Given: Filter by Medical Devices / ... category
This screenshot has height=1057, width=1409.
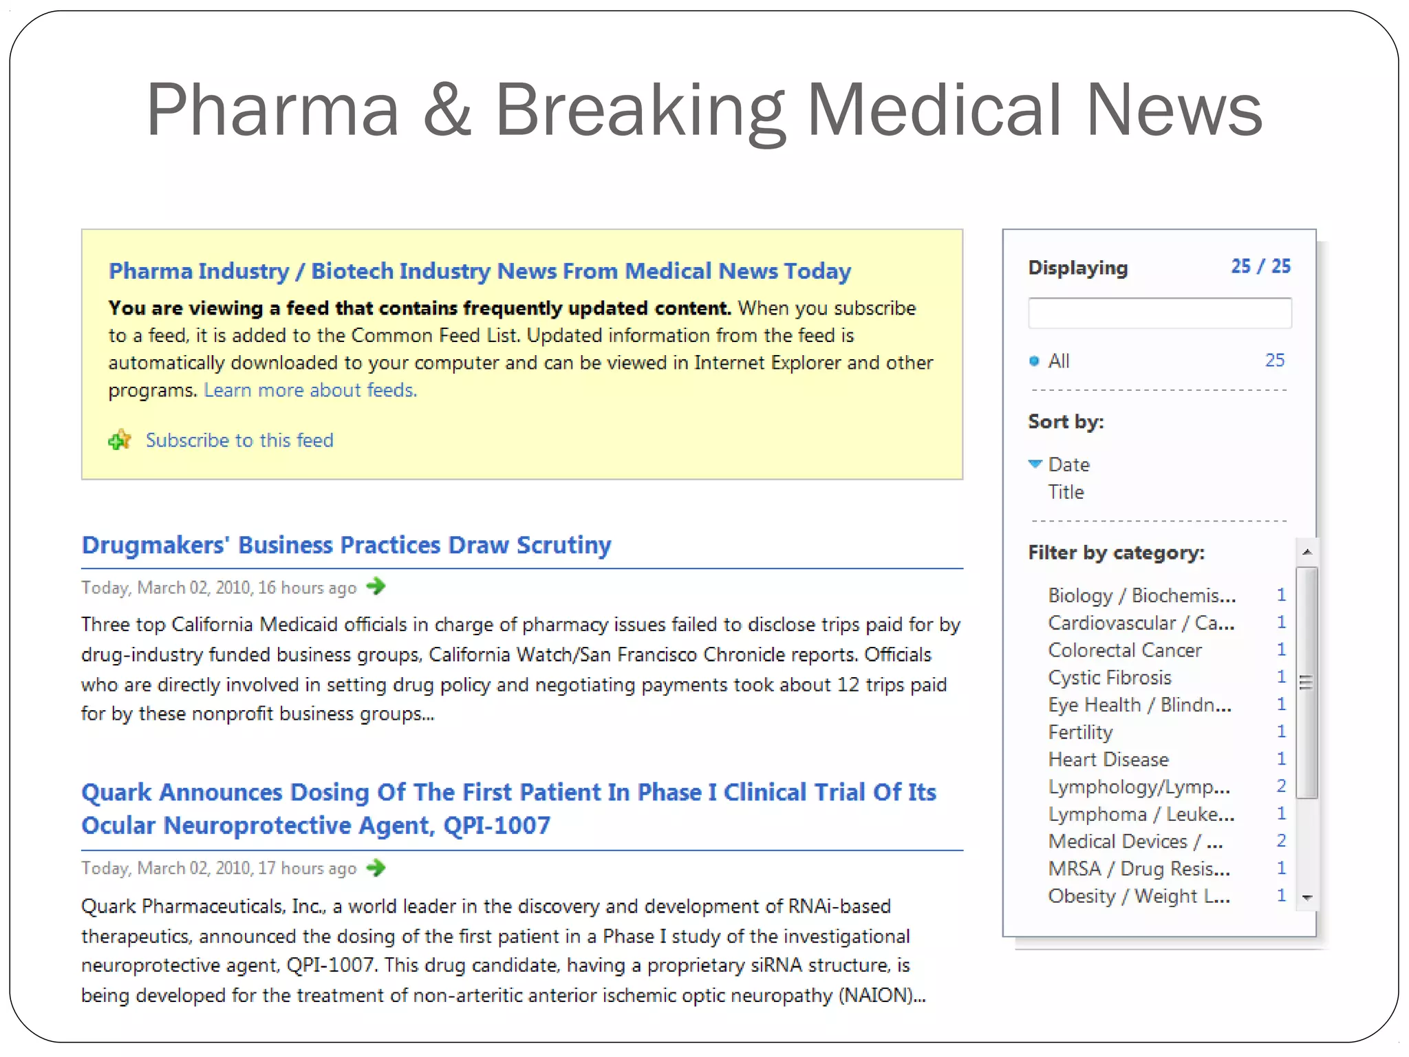Looking at the screenshot, I should [x=1135, y=842].
